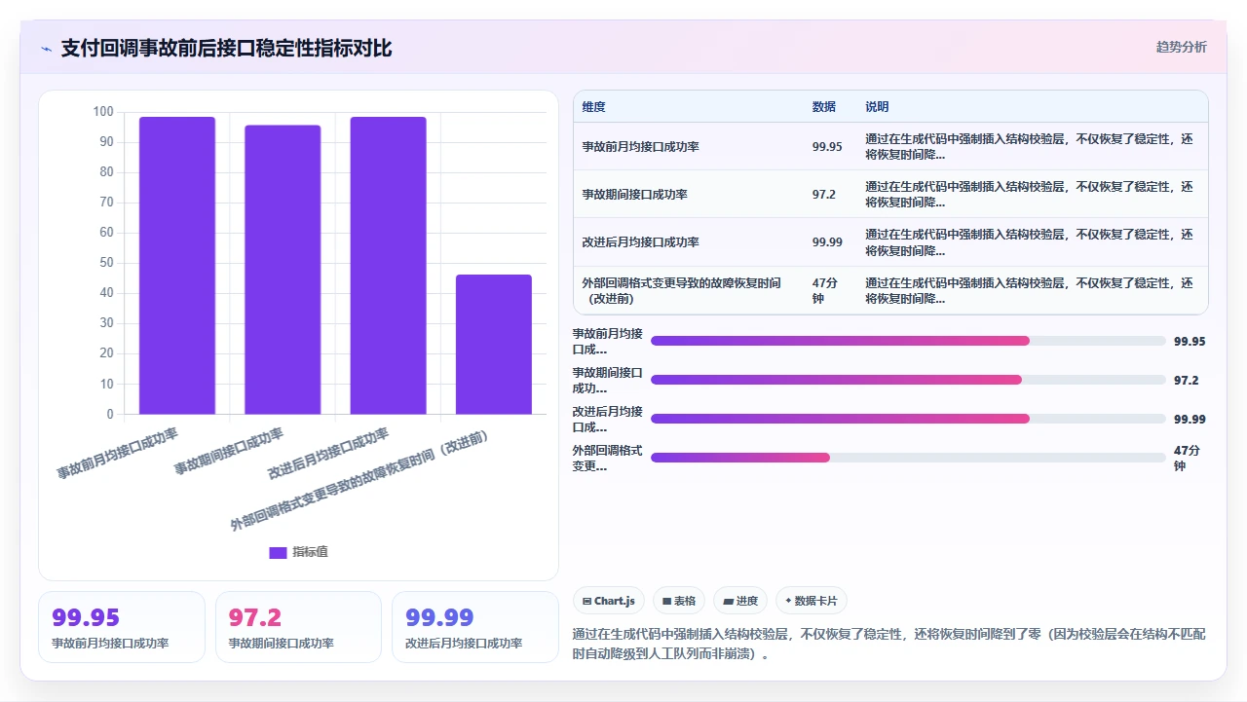Click the 99.95 progress bar
1247x702 pixels.
pos(908,341)
